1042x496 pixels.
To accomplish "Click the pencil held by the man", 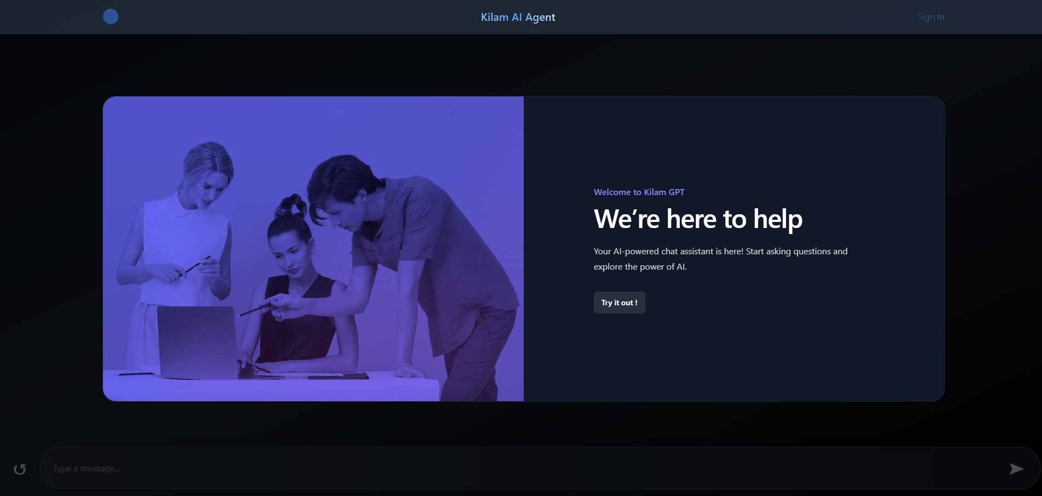I will tap(255, 310).
